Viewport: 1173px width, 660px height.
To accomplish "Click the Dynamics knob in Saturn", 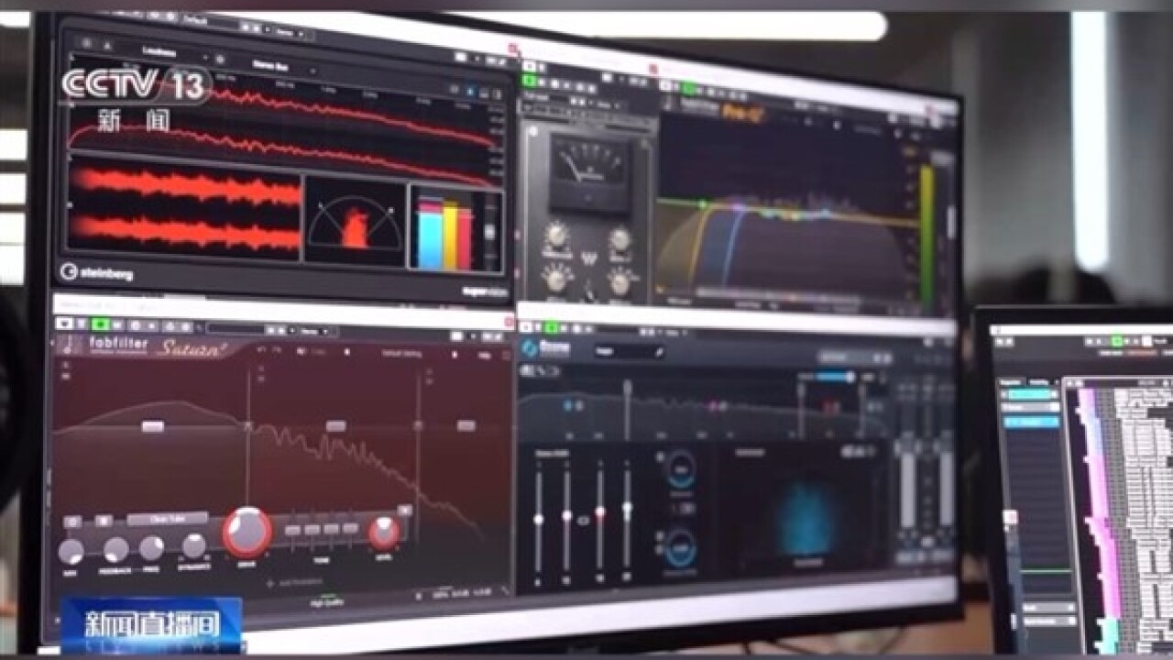I will coord(193,546).
